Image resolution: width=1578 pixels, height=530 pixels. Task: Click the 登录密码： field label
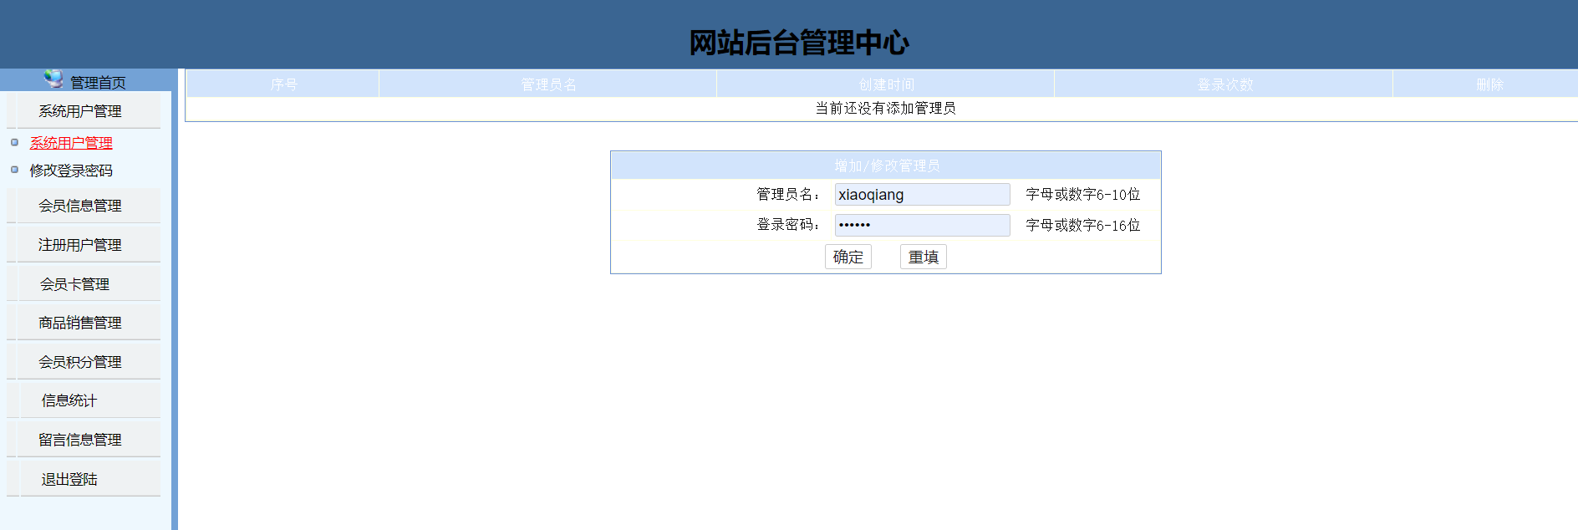(x=788, y=224)
